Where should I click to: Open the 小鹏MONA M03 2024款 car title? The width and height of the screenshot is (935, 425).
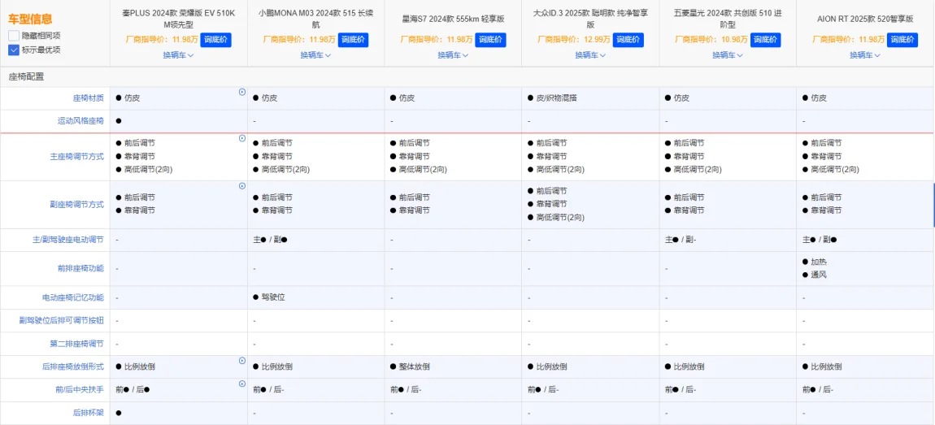(316, 19)
